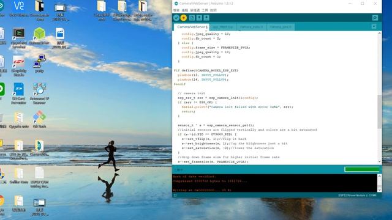Switch to the CameraWebServer tab
This screenshot has width=392, height=220.
coord(192,27)
